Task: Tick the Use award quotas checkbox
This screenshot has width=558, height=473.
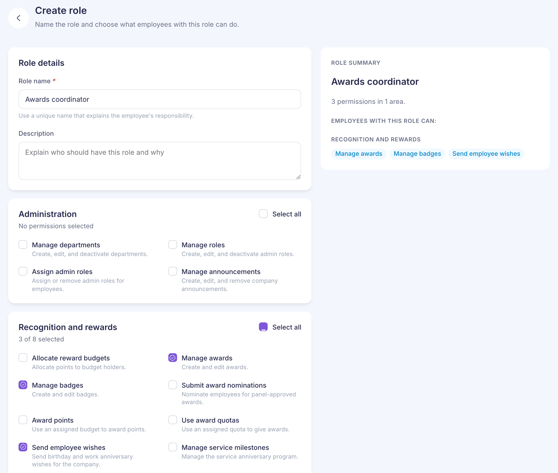Action: (x=173, y=420)
